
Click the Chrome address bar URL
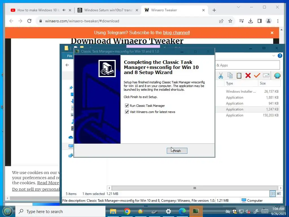click(82, 21)
